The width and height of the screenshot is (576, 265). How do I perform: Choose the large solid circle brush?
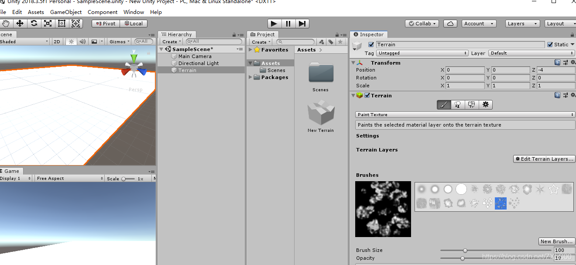click(461, 189)
